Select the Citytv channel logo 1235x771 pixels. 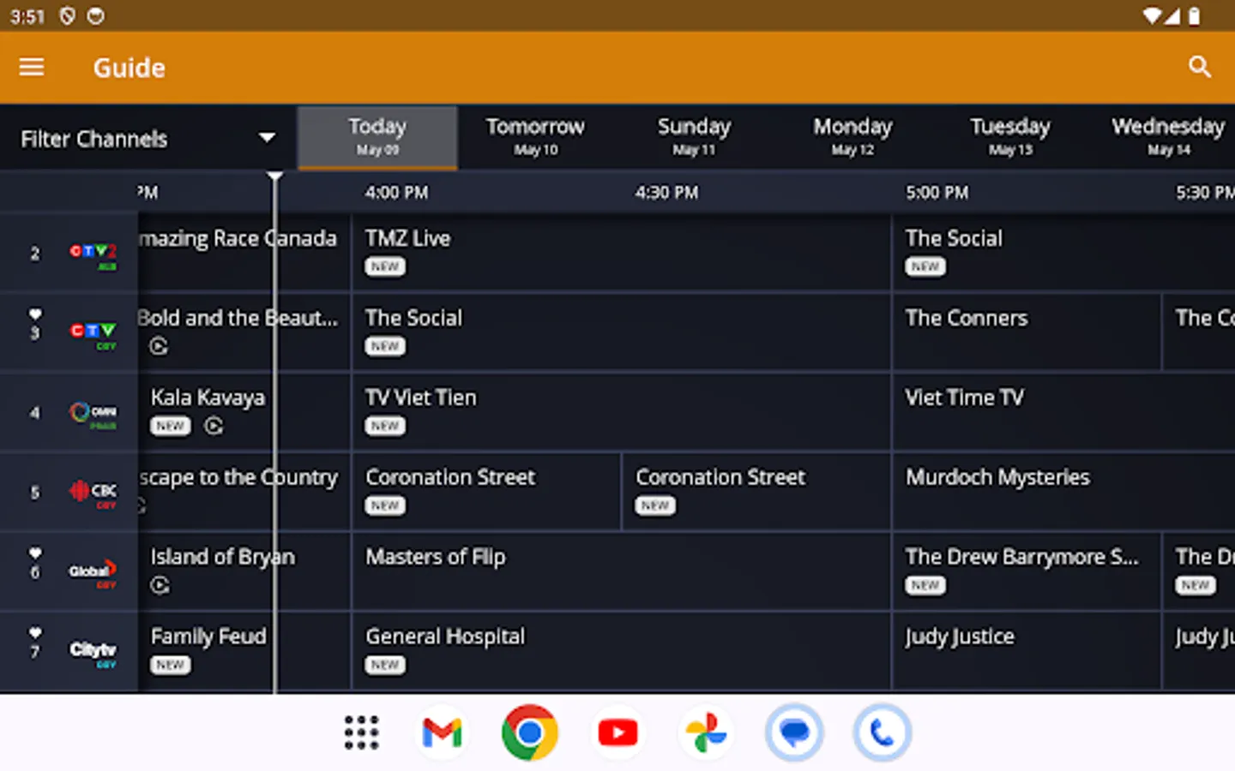(92, 651)
